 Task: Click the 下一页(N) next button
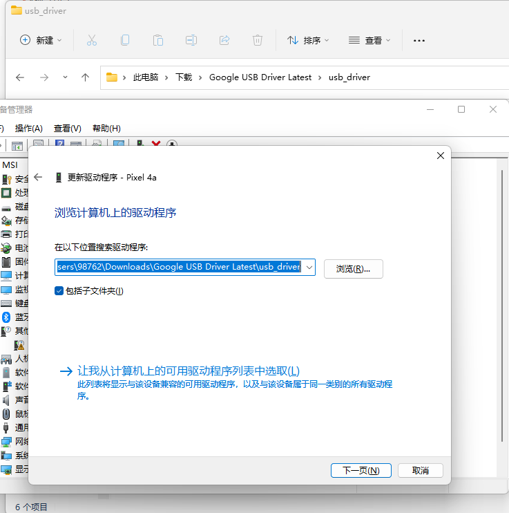pos(361,470)
